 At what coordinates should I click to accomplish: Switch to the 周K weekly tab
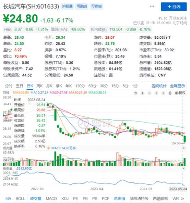coord(39,86)
